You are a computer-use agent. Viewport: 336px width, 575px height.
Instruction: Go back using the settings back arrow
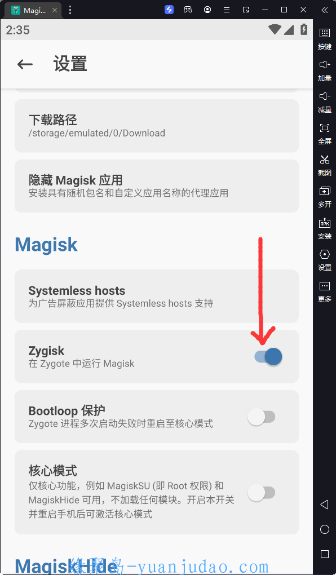click(x=25, y=64)
